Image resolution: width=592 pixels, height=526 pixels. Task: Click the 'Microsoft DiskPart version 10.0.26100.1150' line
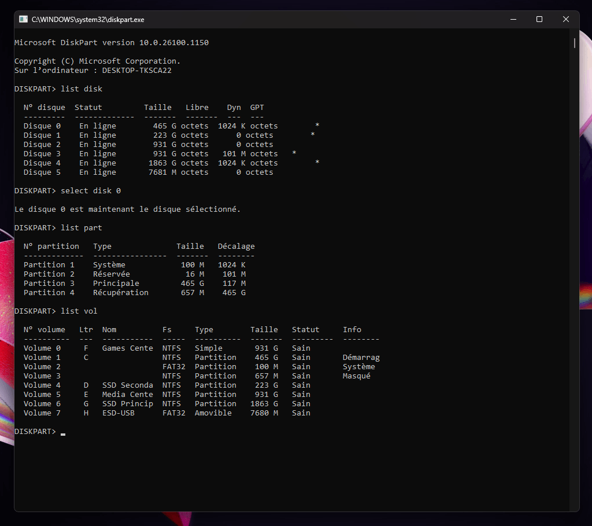[112, 43]
